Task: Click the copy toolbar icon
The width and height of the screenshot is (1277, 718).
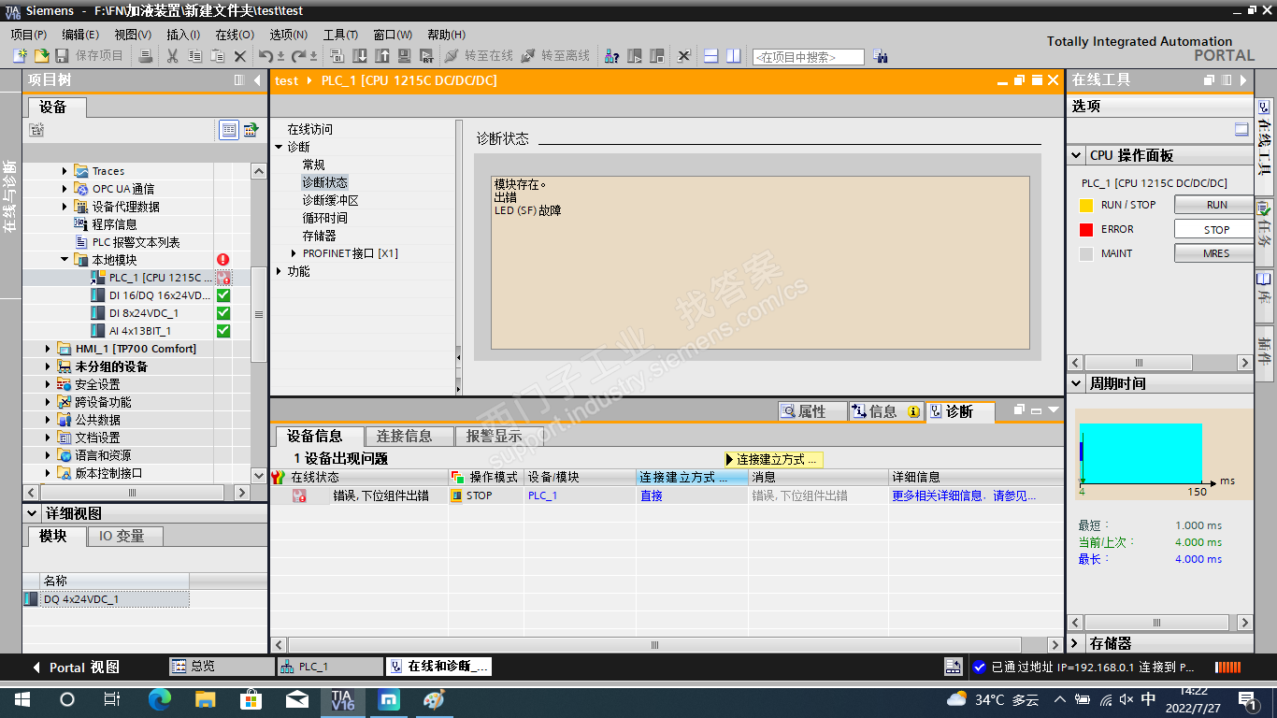Action: point(195,56)
